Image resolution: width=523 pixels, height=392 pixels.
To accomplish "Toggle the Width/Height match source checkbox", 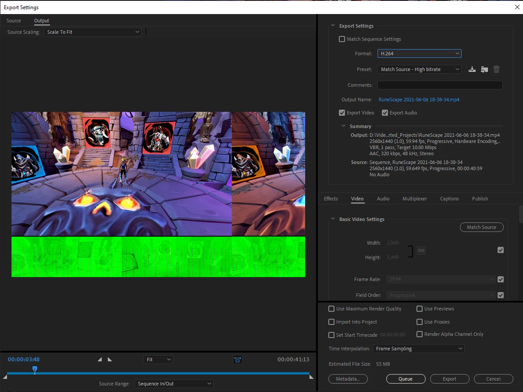I will tap(501, 250).
